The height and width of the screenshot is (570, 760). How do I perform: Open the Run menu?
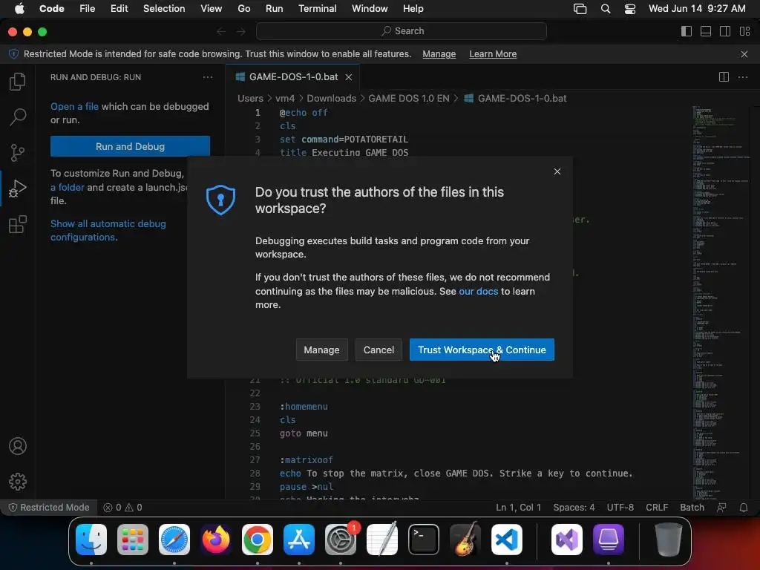(275, 9)
